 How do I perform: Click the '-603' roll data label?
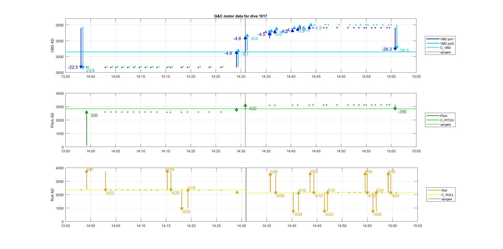[x=329, y=215]
